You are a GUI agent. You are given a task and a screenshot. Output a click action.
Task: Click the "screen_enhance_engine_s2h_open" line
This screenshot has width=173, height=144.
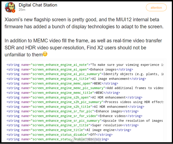pos(74,98)
